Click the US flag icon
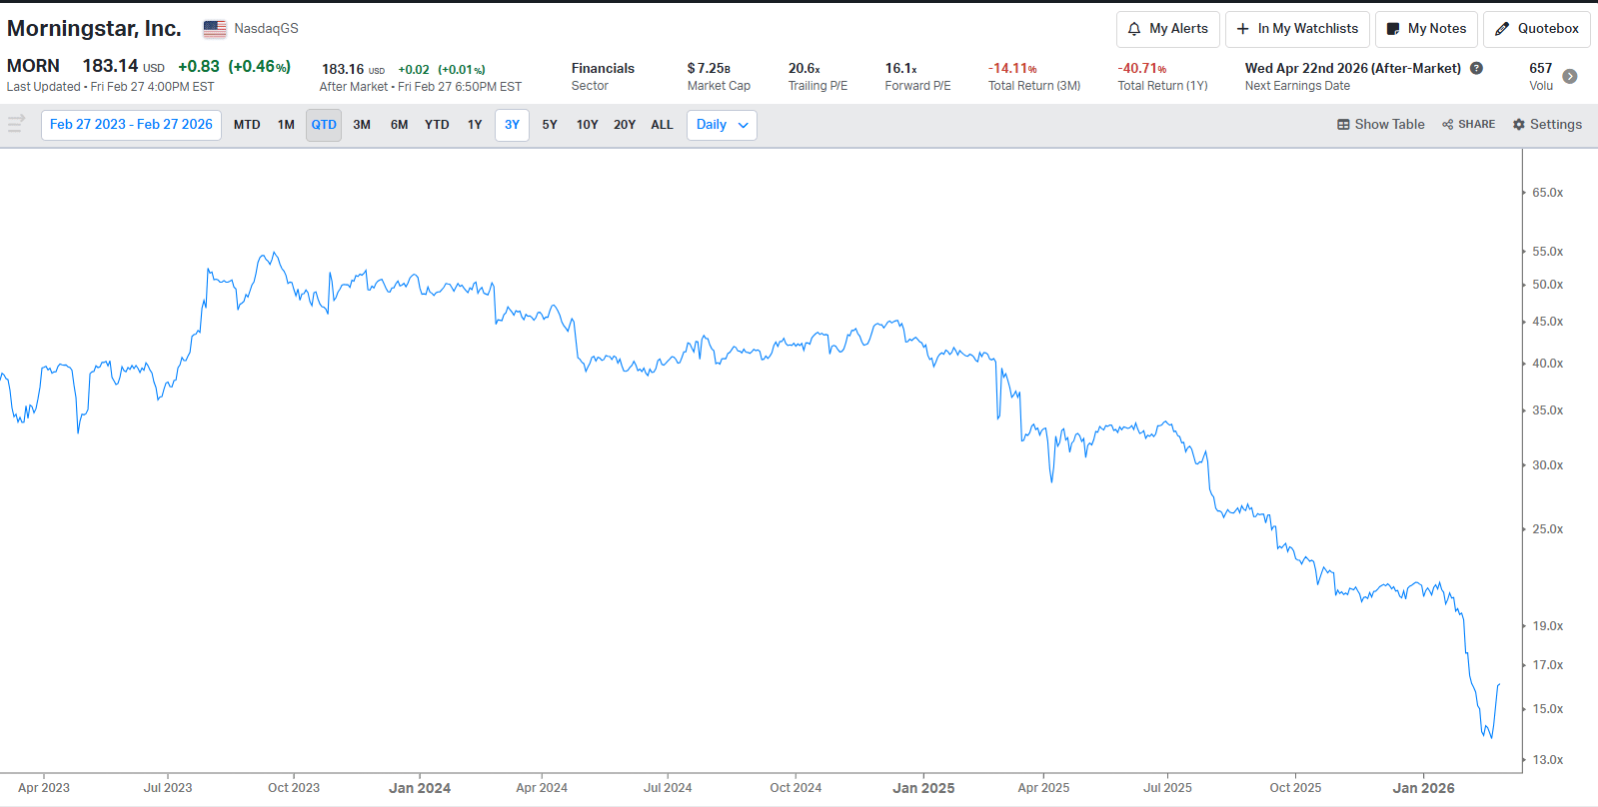 point(215,29)
